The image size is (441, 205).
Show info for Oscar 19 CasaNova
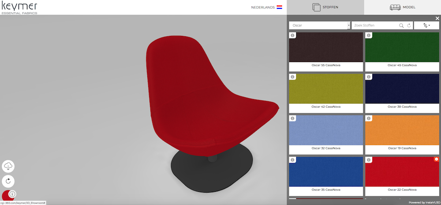(x=369, y=118)
